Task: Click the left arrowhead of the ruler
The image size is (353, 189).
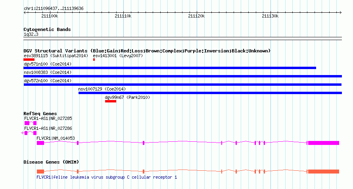Action: (x=25, y=12)
